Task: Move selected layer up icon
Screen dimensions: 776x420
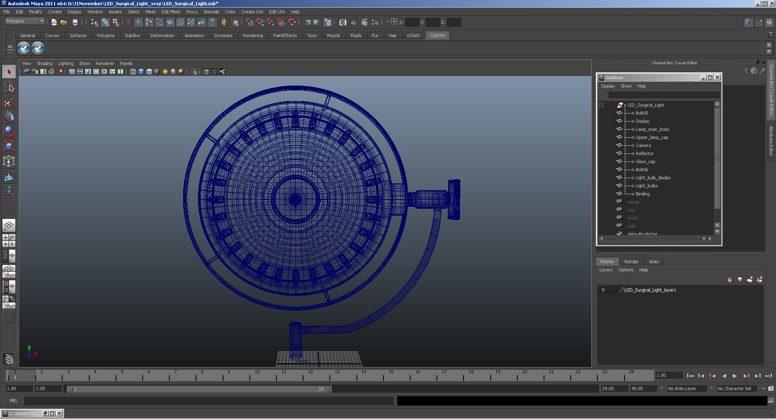Action: [x=729, y=279]
